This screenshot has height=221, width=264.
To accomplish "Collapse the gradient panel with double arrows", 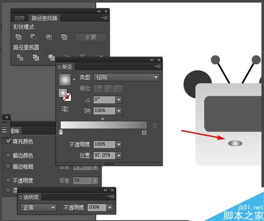I will tap(152, 60).
